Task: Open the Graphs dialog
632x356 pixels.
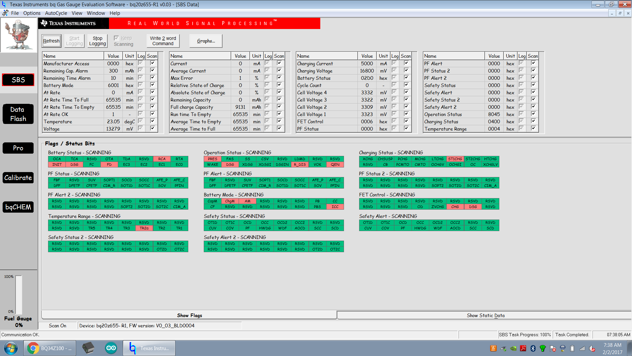Action: point(206,41)
